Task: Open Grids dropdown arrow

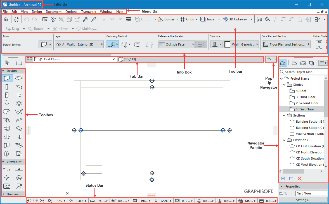Action: [x=197, y=19]
